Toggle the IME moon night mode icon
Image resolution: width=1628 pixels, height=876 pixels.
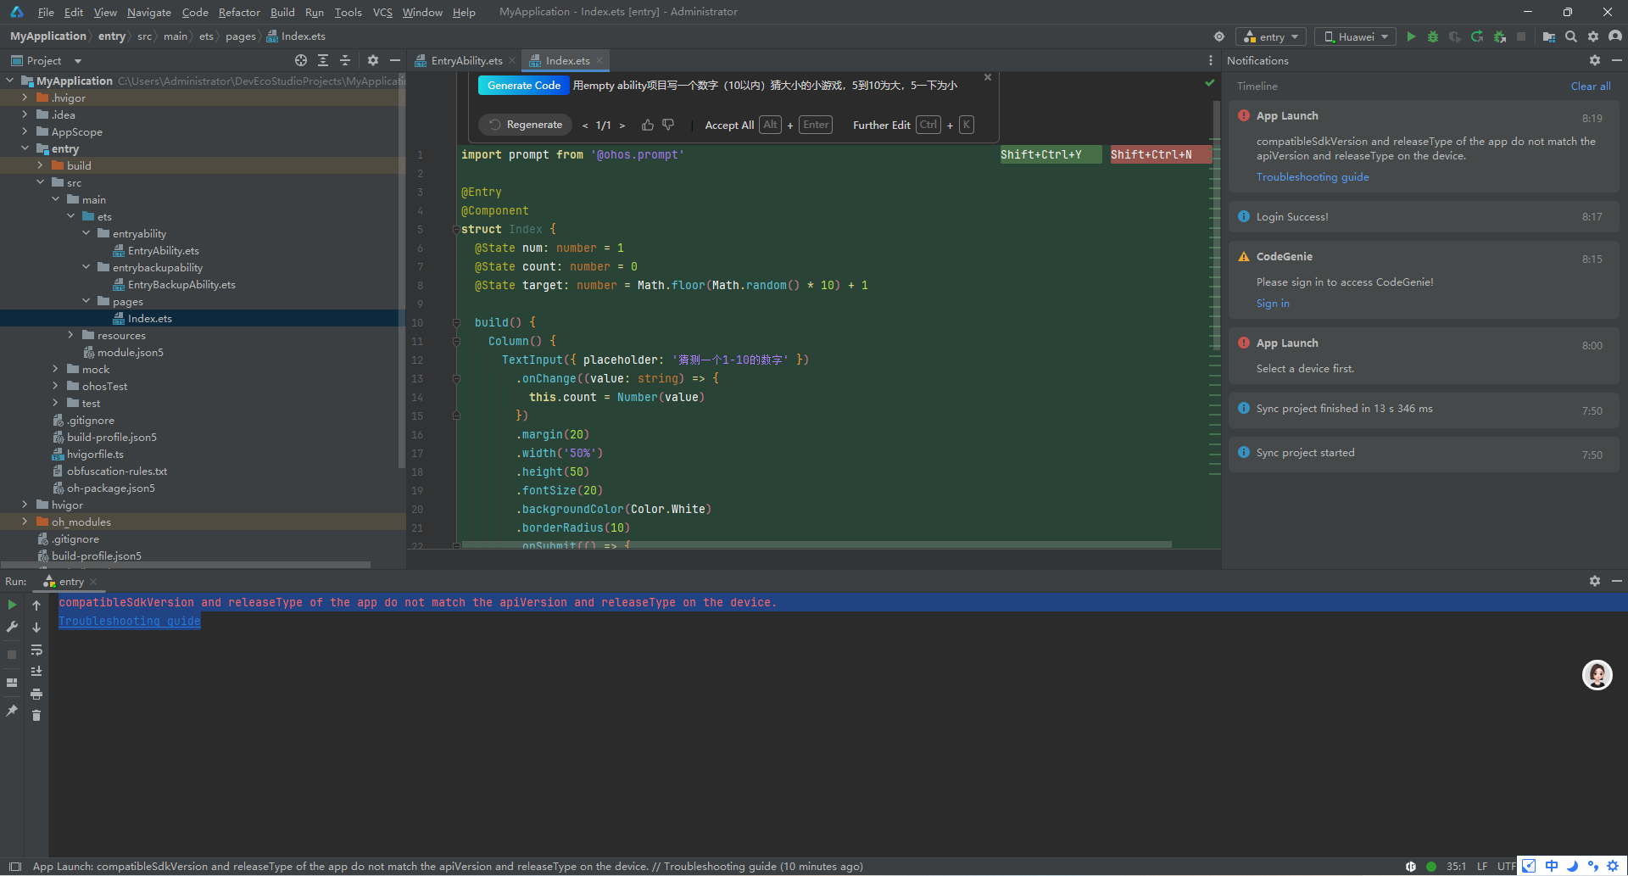coord(1572,866)
